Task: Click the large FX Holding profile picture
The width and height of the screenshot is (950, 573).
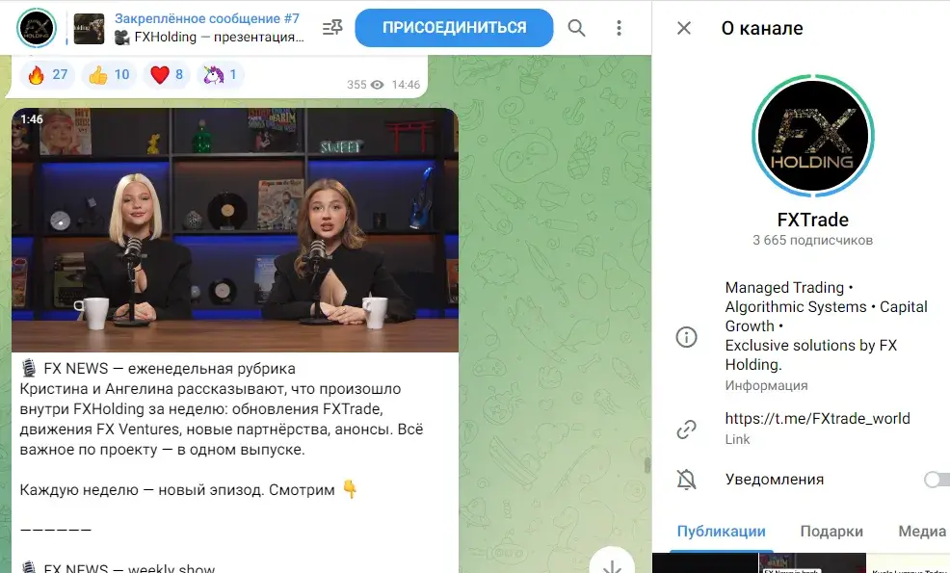Action: [x=812, y=135]
